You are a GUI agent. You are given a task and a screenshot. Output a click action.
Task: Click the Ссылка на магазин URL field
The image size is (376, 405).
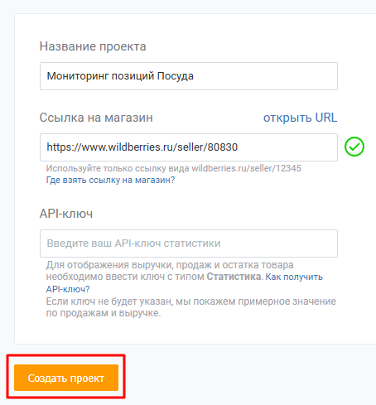pos(189,147)
